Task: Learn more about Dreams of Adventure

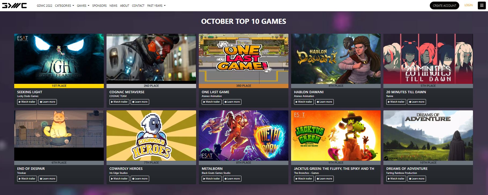Action: coord(417,179)
